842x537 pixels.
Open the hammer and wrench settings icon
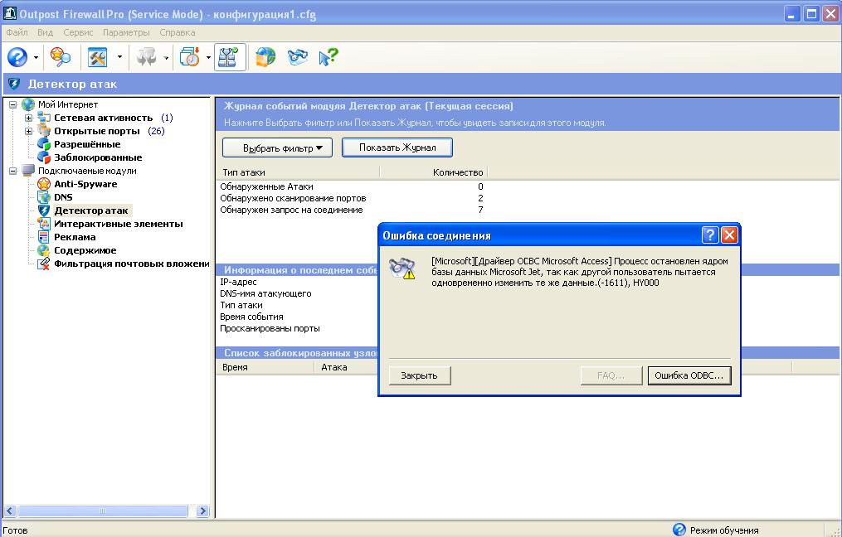[x=97, y=57]
